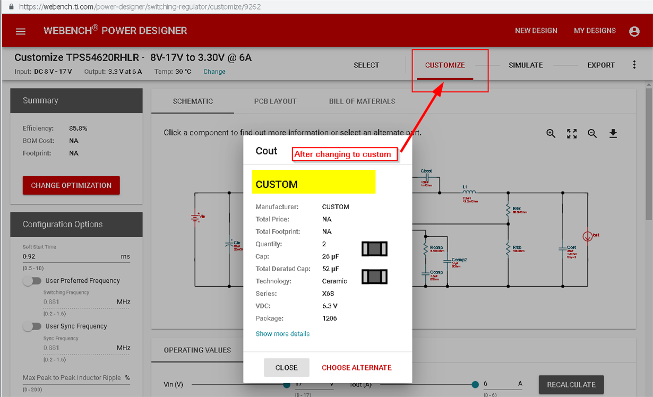Click the Vin value input field
The height and width of the screenshot is (397, 653).
click(x=313, y=384)
